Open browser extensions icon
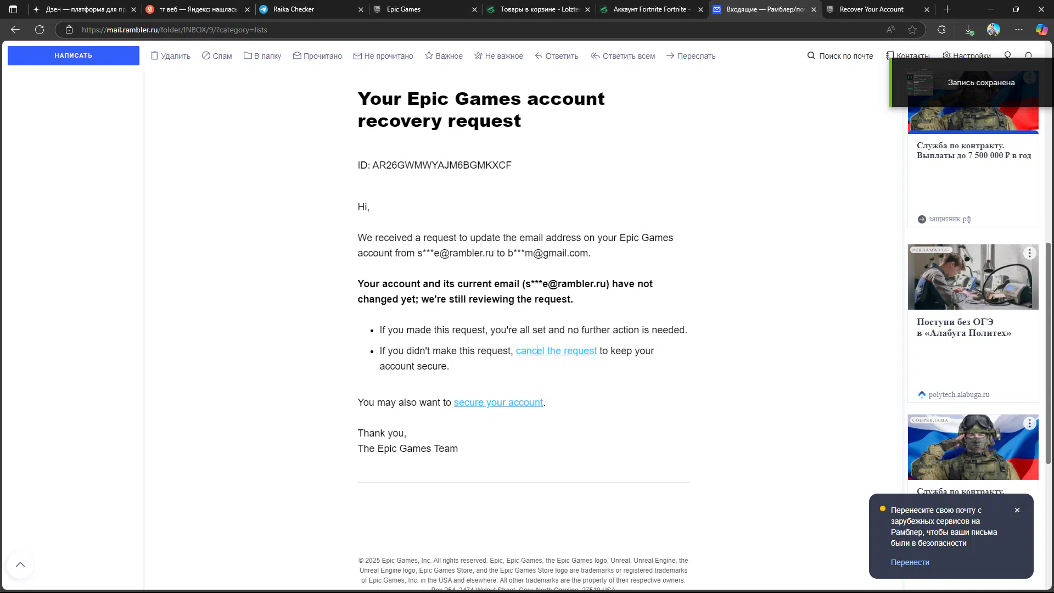1054x593 pixels. pos(941,30)
